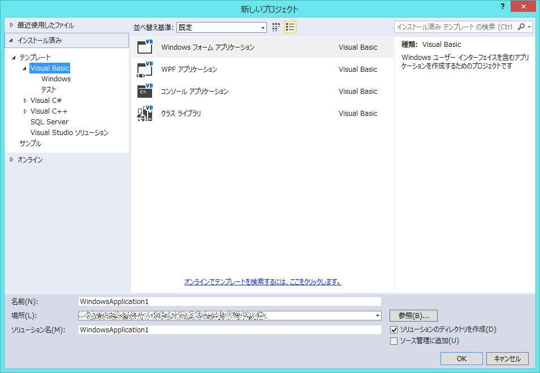Select WPF アプリケーション template text

pyautogui.click(x=189, y=69)
